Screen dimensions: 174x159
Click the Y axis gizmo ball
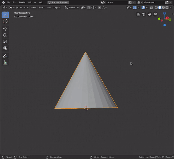(x=170, y=20)
